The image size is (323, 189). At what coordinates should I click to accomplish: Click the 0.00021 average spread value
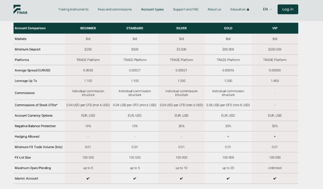click(181, 71)
